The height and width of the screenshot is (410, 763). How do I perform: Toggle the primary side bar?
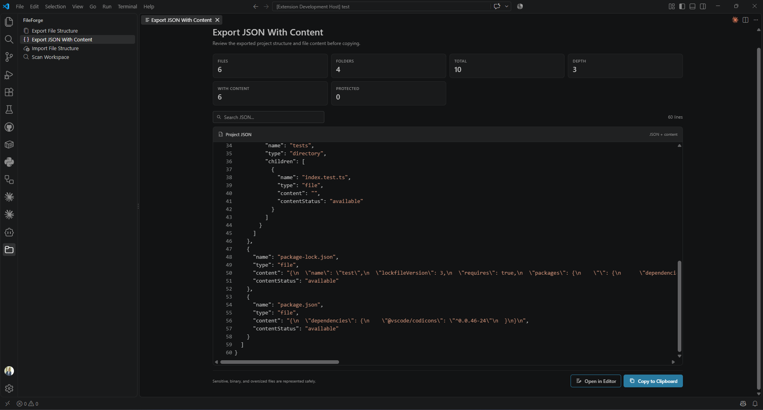pyautogui.click(x=682, y=6)
